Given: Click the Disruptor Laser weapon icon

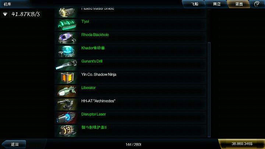Looking at the screenshot, I should tap(67, 118).
